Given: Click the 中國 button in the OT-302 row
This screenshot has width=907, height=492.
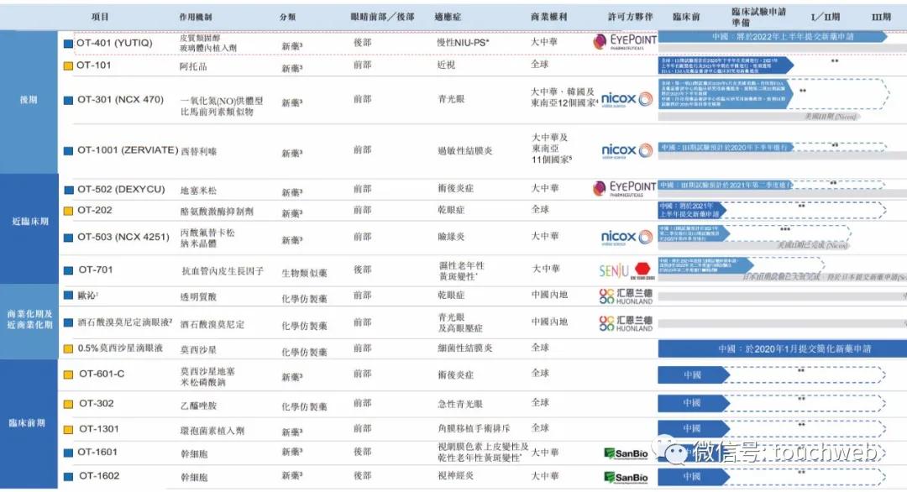Looking at the screenshot, I should (x=693, y=403).
